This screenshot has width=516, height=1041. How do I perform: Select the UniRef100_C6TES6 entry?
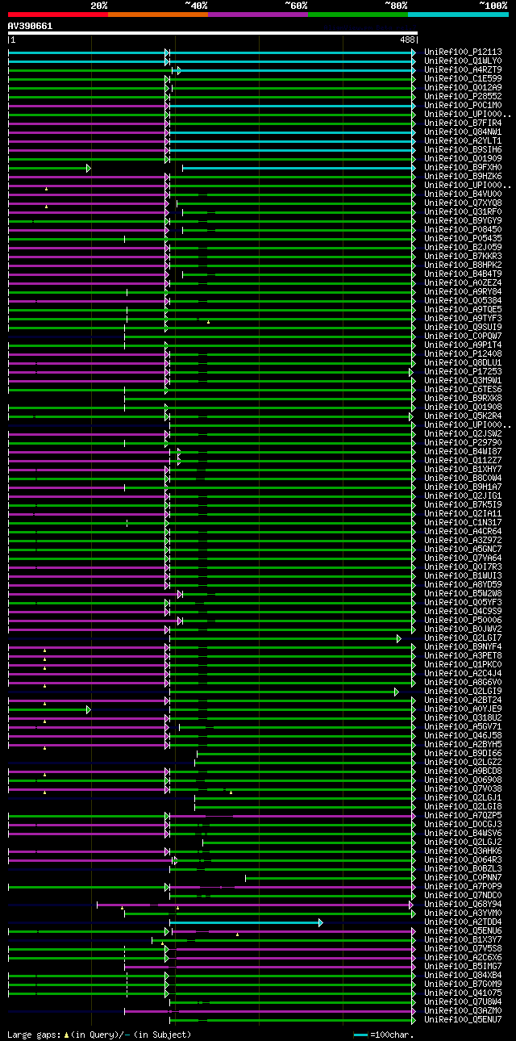(463, 389)
